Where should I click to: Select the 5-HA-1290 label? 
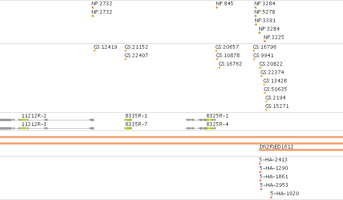tap(274, 168)
